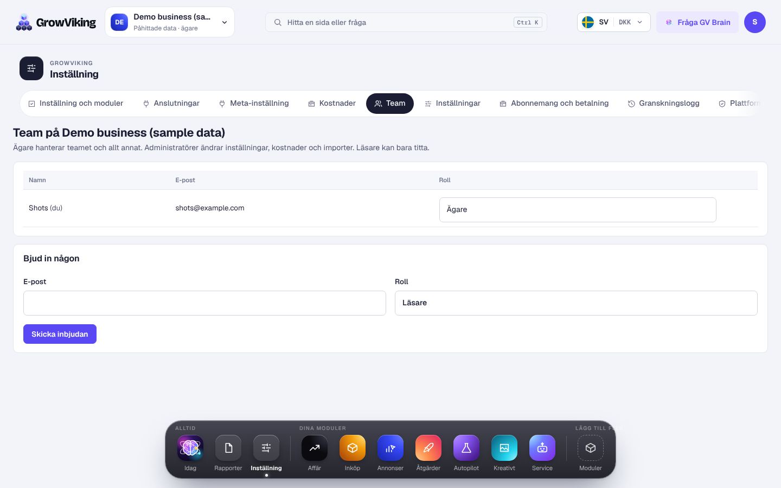781x488 pixels.
Task: Open the Affär trend-arrow module
Action: (x=315, y=448)
